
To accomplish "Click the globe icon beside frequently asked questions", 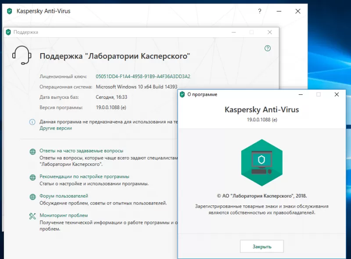I will pyautogui.click(x=32, y=151).
